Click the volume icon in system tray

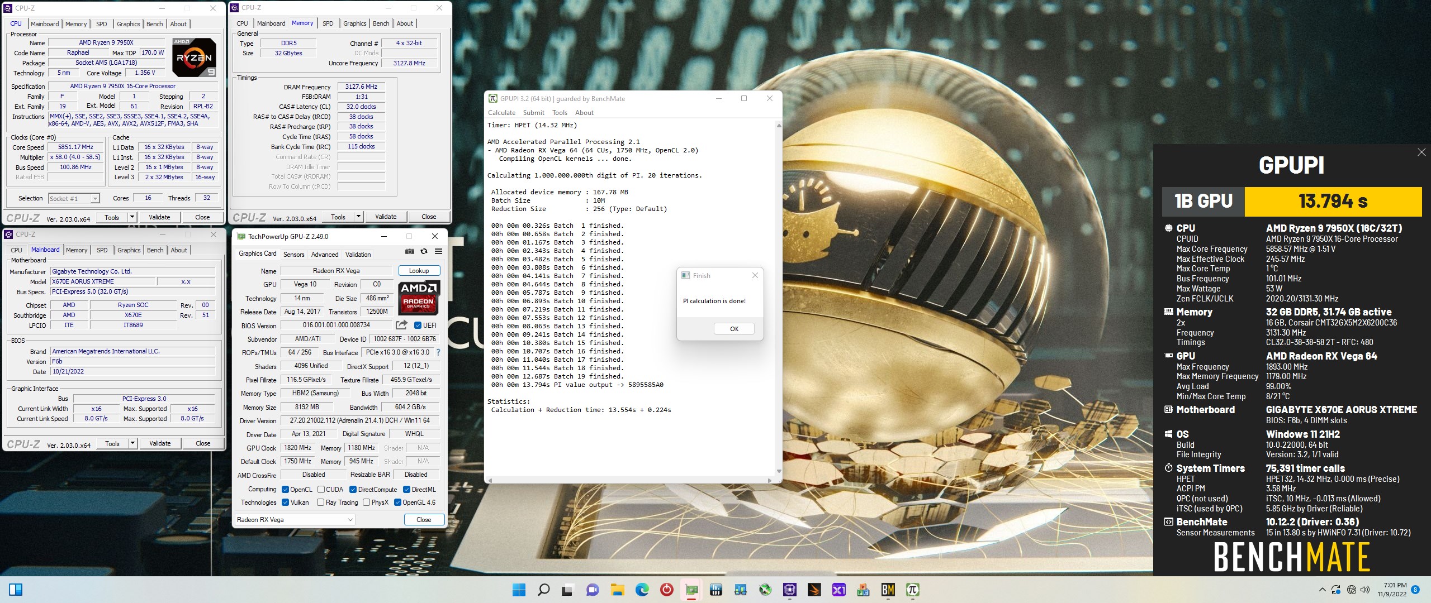coord(1365,590)
